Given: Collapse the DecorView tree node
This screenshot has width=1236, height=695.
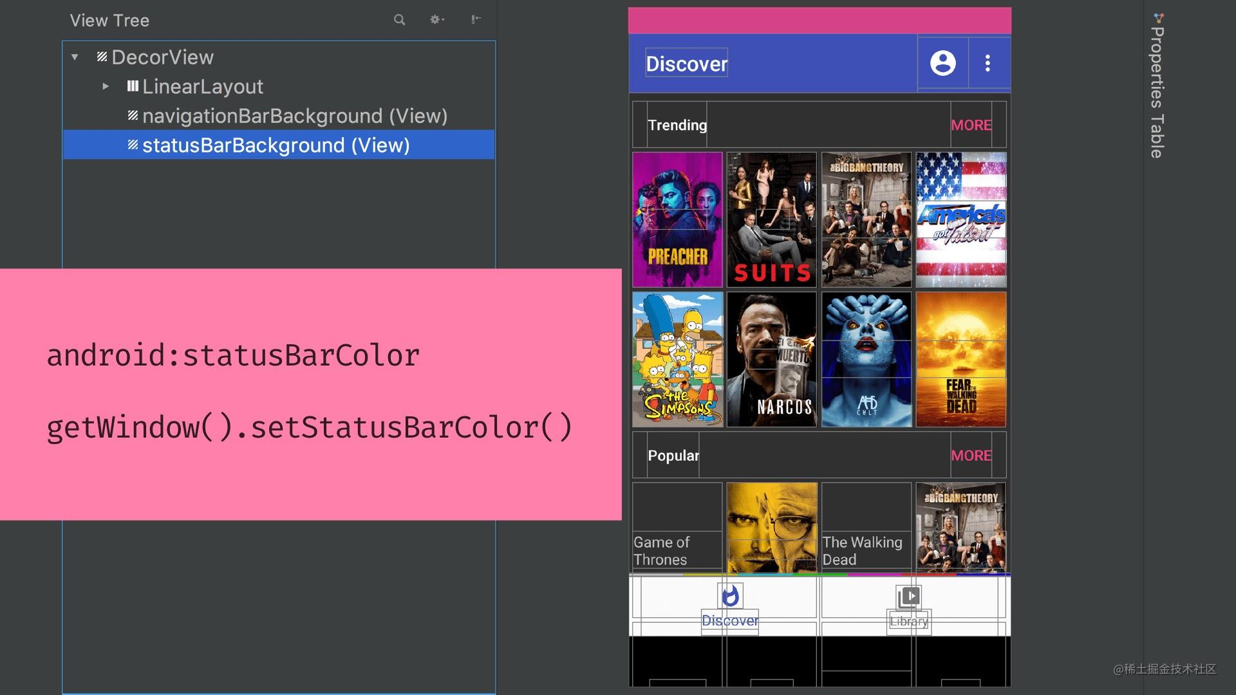Looking at the screenshot, I should click(x=74, y=57).
